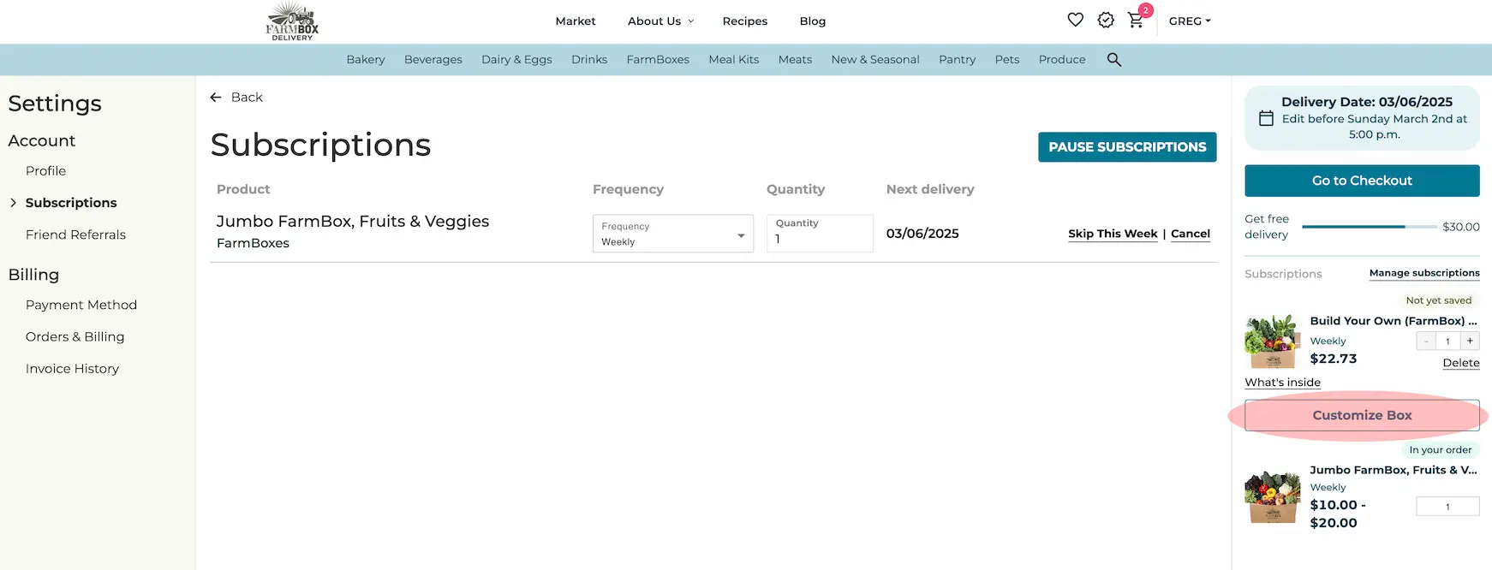
Task: Increase Build Your Own box quantity
Action: coord(1470,341)
